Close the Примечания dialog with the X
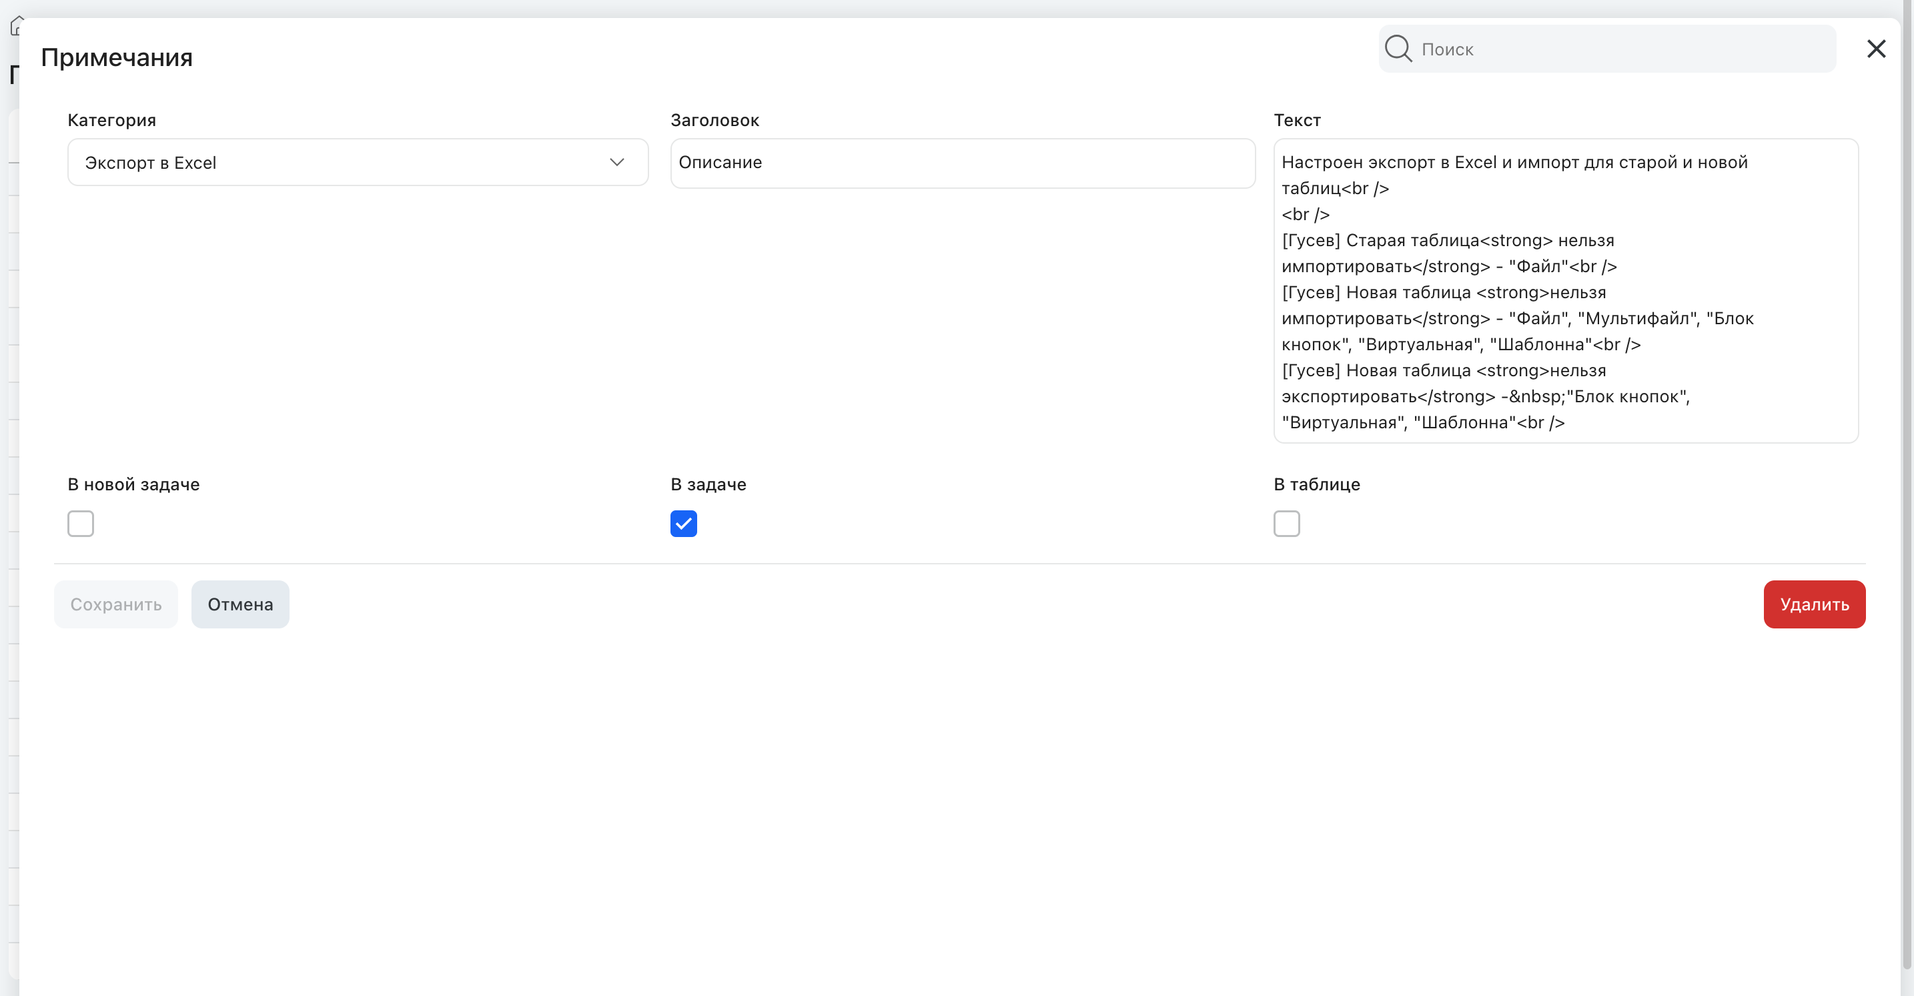1914x996 pixels. point(1876,49)
